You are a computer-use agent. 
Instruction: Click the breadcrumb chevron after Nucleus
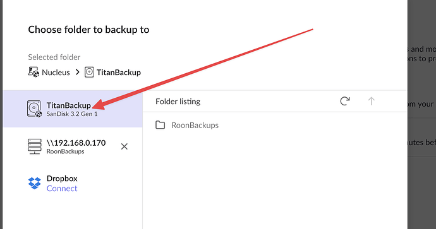(77, 73)
